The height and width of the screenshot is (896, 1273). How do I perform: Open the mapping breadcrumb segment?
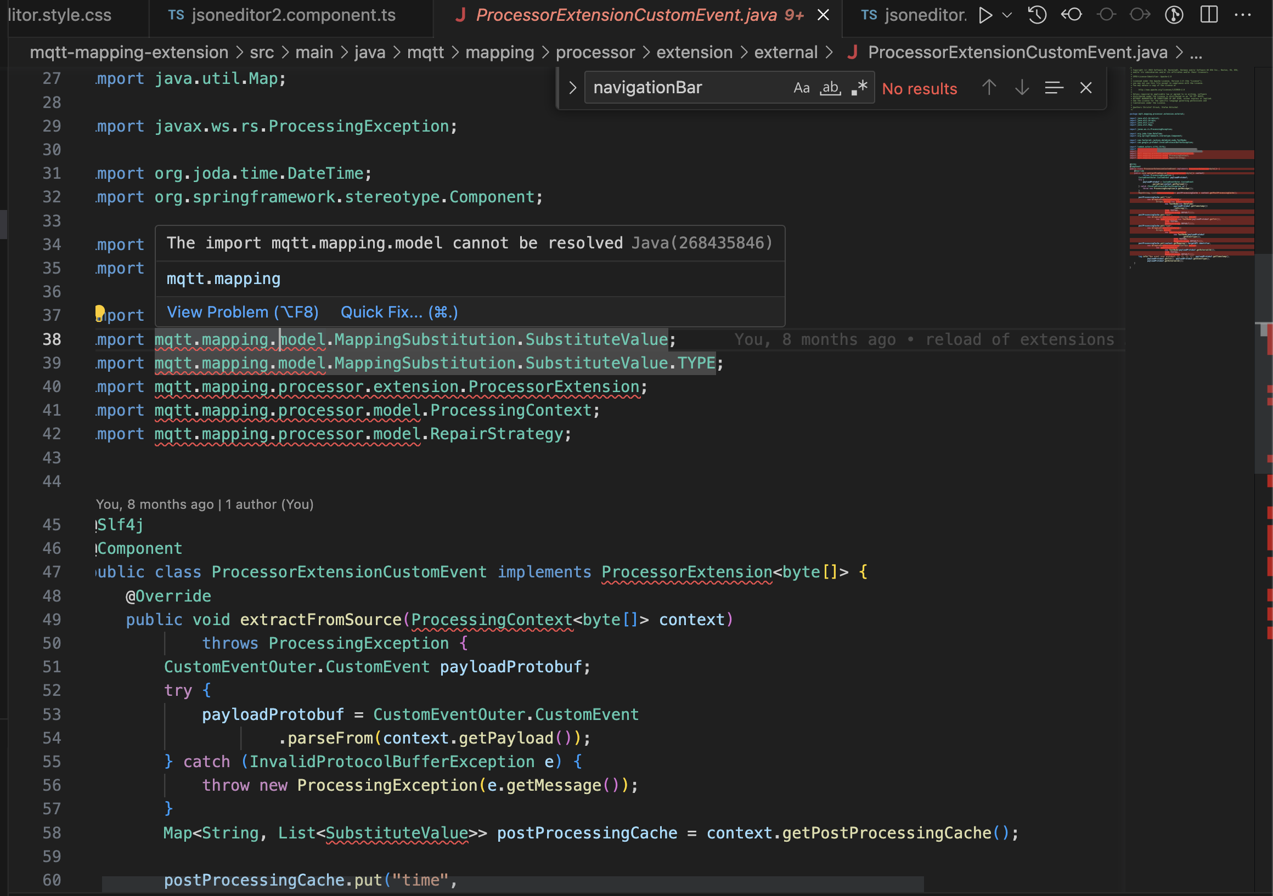coord(499,52)
